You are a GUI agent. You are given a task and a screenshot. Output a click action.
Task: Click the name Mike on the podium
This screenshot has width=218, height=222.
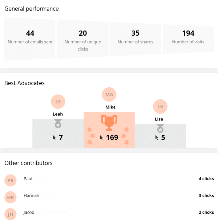click(110, 107)
